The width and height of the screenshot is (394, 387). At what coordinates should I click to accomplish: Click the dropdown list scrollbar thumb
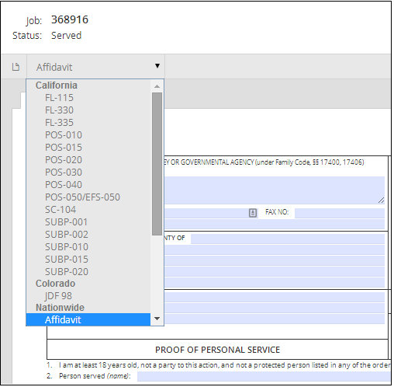157,164
